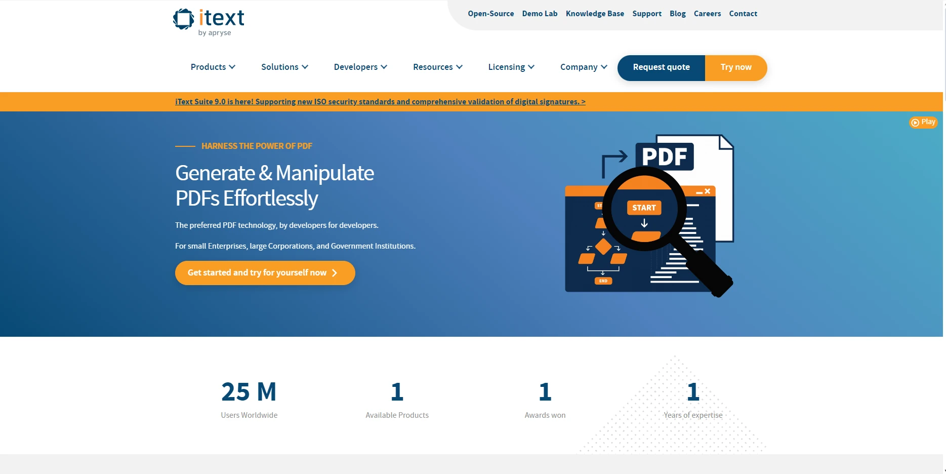Open the Open-Source link
This screenshot has width=946, height=474.
(x=490, y=14)
